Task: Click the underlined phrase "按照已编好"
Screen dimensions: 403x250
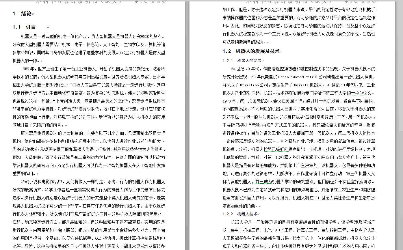Action: pyautogui.click(x=274, y=150)
